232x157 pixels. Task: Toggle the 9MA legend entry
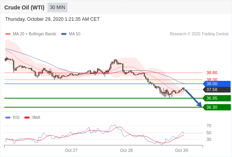point(32,118)
